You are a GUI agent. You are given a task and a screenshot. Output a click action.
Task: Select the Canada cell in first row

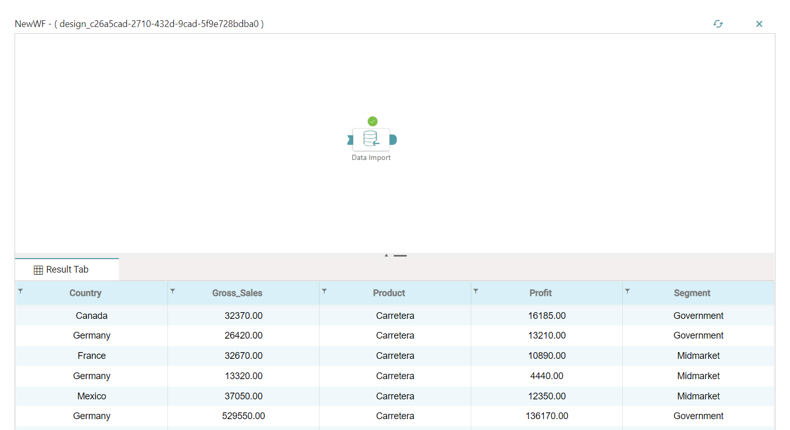pyautogui.click(x=91, y=316)
